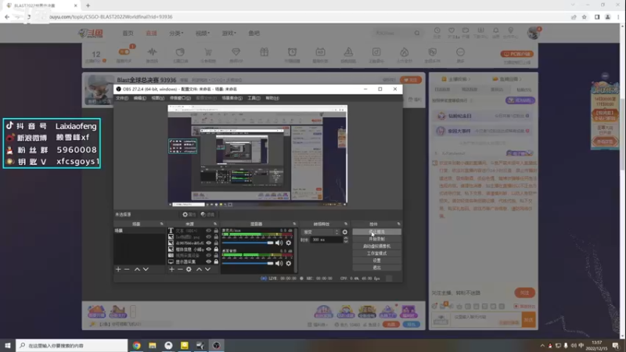Move the scene up in the Scenes list
This screenshot has height=352, width=626.
[x=137, y=269]
